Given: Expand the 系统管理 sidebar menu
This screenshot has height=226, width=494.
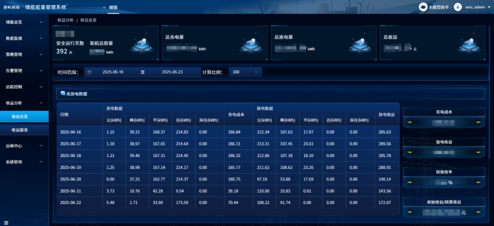Looking at the screenshot, I should pos(24,162).
